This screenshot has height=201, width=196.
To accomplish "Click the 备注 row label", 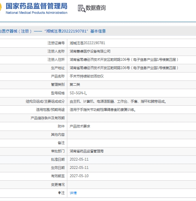I will tap(61, 143).
